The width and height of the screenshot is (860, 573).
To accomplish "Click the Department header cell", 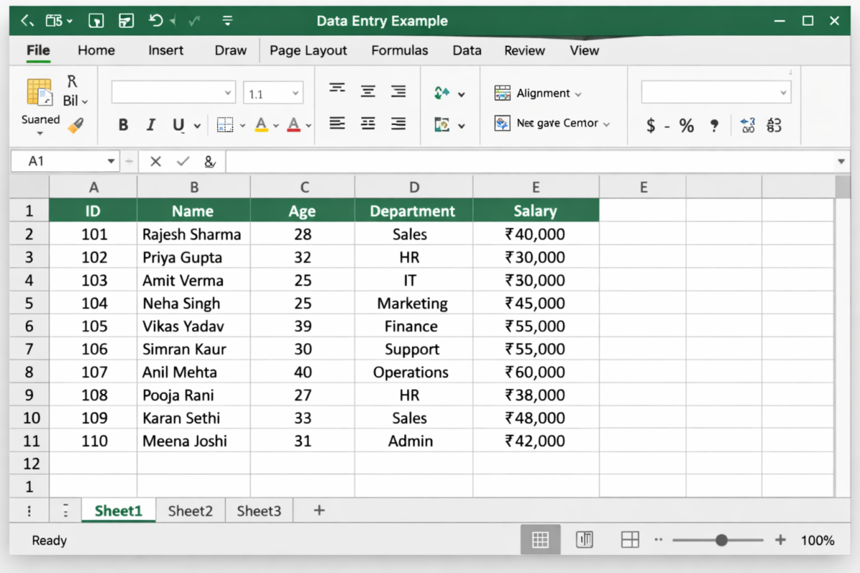I will coord(413,211).
